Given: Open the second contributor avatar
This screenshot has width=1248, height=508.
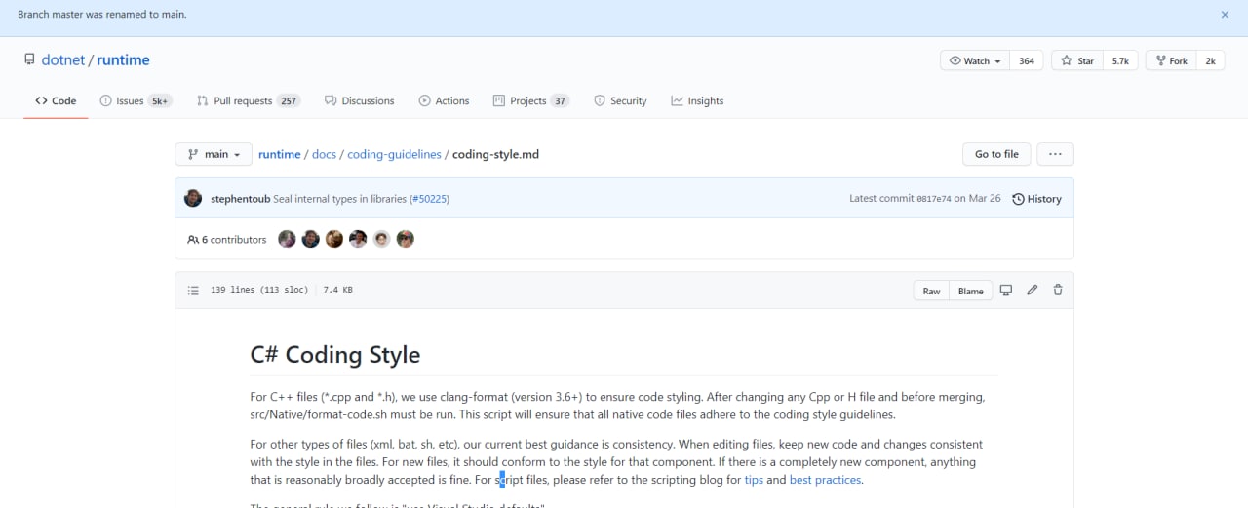Looking at the screenshot, I should 311,239.
